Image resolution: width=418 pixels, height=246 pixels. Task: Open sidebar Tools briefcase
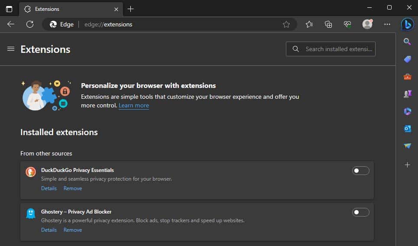[407, 77]
